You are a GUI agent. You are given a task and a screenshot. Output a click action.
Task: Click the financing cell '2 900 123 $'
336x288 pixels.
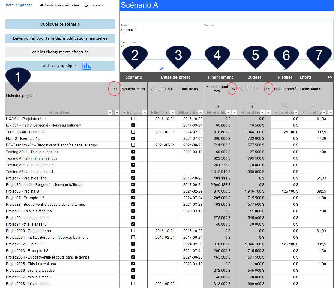tap(221, 185)
